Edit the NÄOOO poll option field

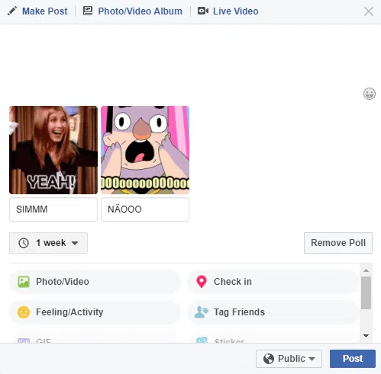click(x=145, y=209)
